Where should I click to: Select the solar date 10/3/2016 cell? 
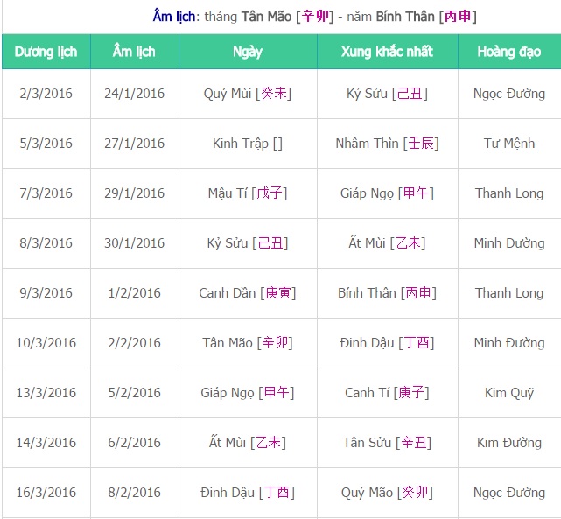tap(46, 343)
